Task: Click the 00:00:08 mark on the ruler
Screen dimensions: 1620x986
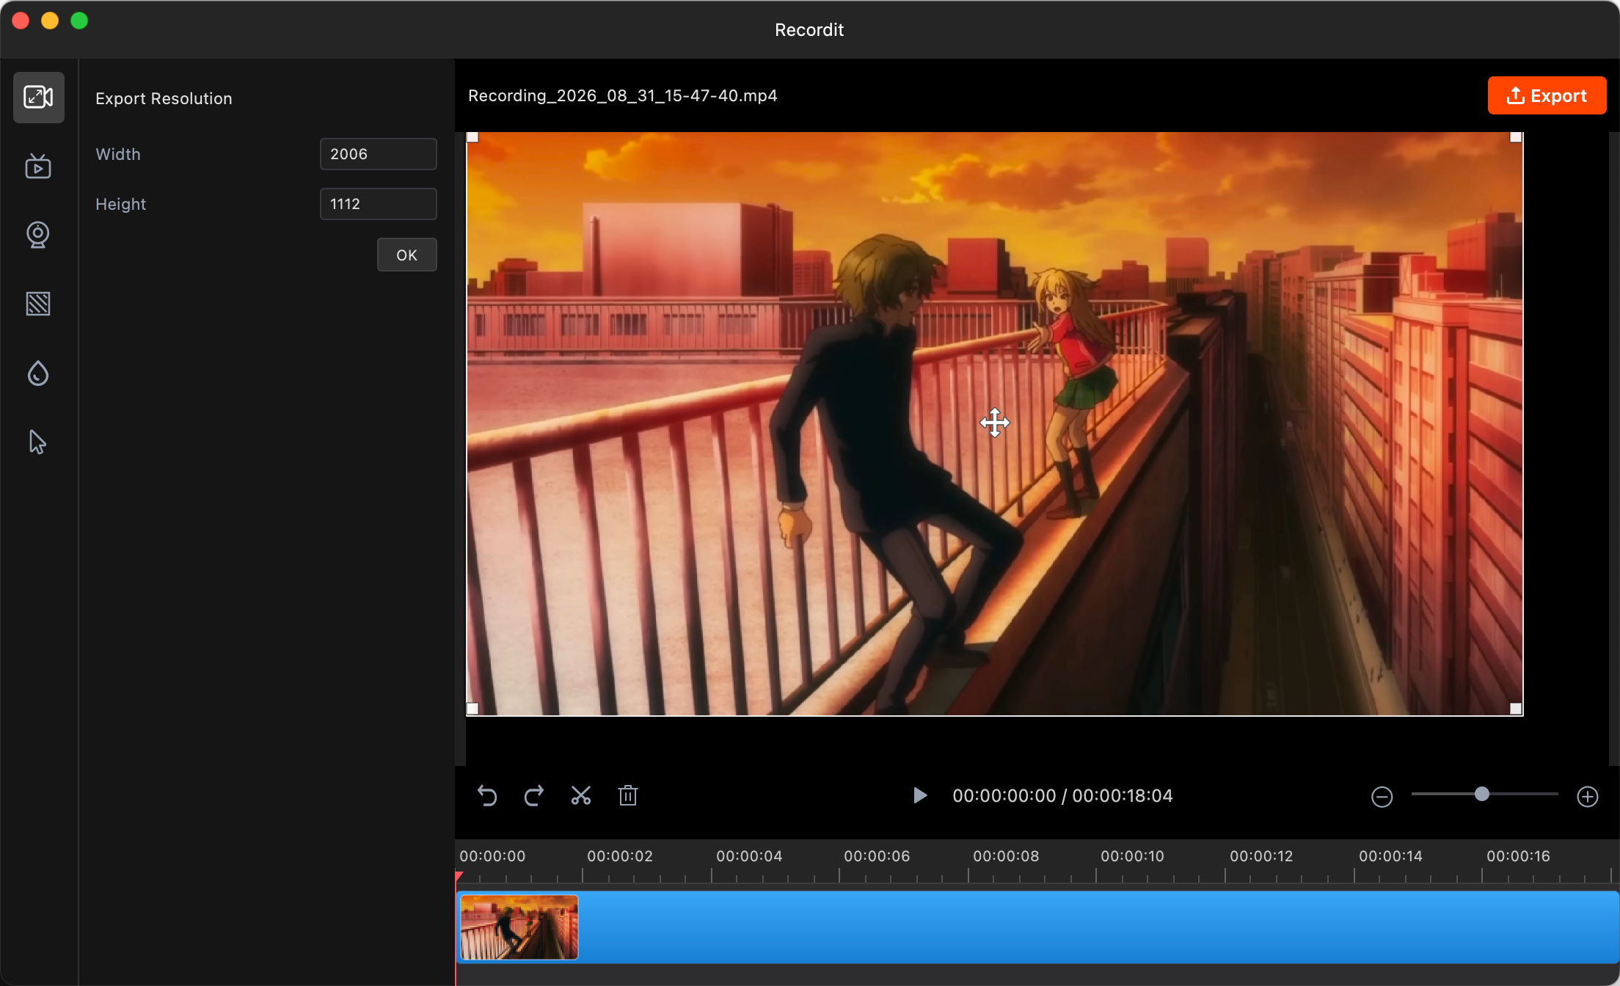Action: pyautogui.click(x=1006, y=856)
